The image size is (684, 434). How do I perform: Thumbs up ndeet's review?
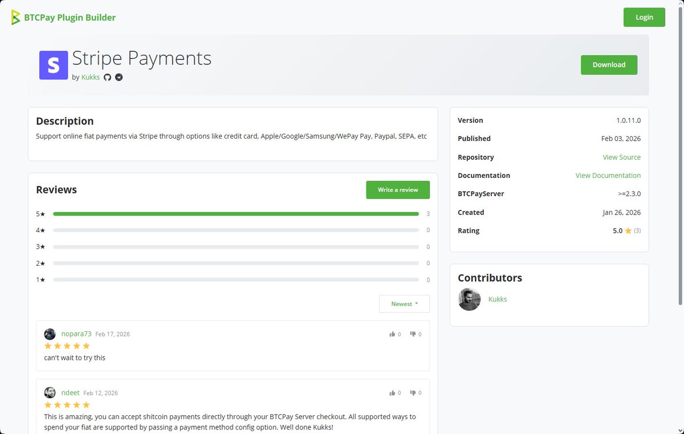392,393
